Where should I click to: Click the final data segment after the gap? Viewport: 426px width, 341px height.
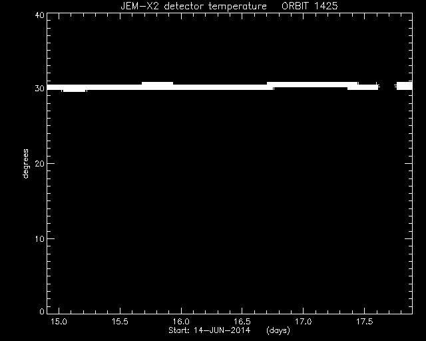[x=404, y=86]
